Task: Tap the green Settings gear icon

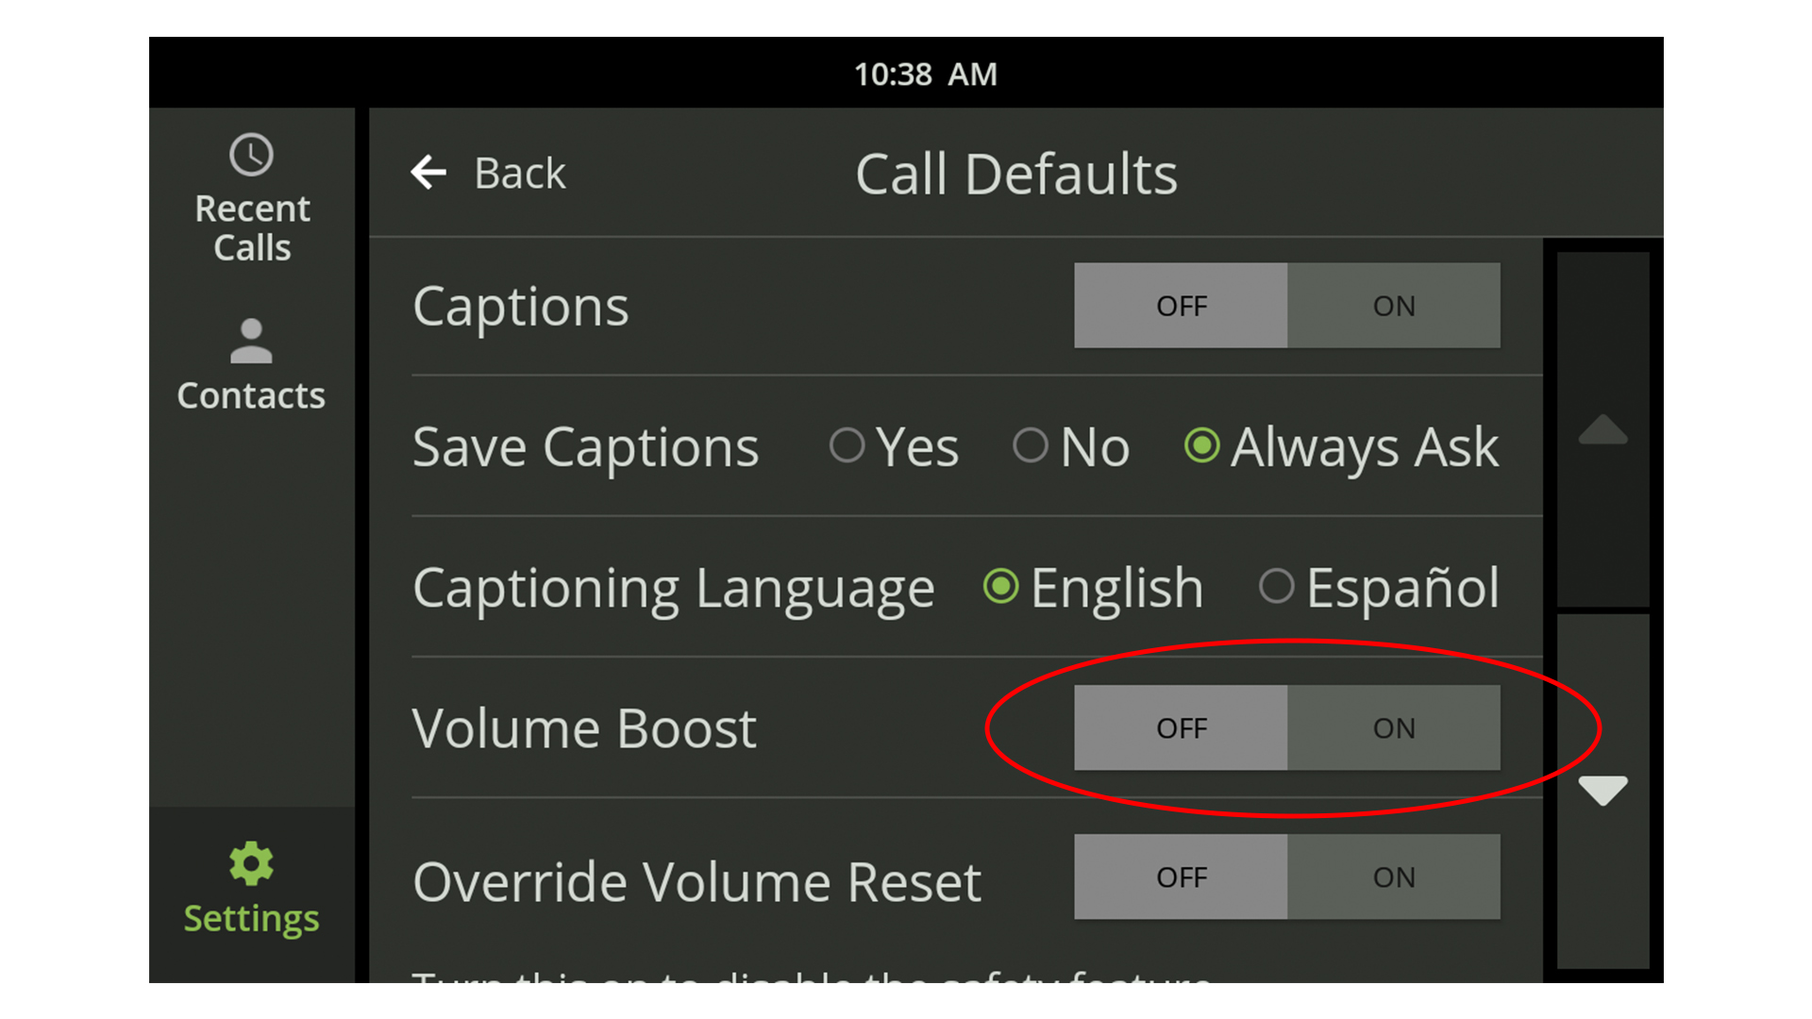Action: [x=251, y=863]
